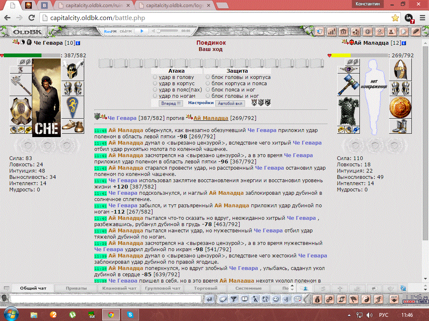Screen dimensions: 429x321
Task: Click the info icon next to Че Гевара [10]
Action: (78, 43)
